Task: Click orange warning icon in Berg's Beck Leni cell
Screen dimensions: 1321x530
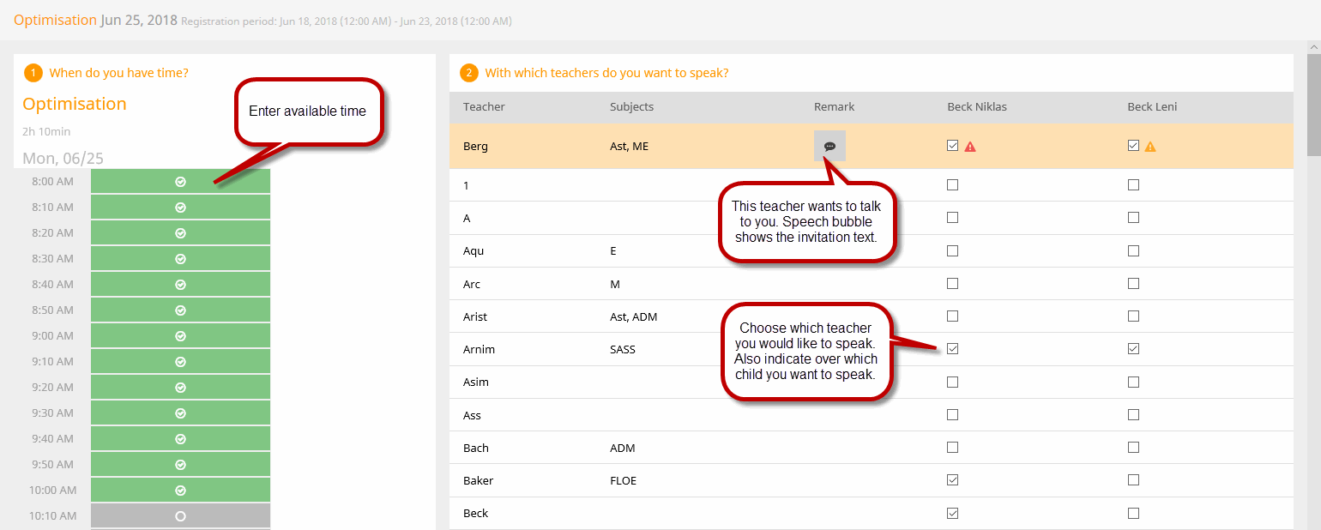Action: pos(1150,147)
